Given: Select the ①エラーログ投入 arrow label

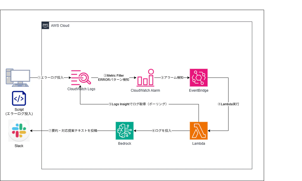Looking at the screenshot, I should 50,78.
